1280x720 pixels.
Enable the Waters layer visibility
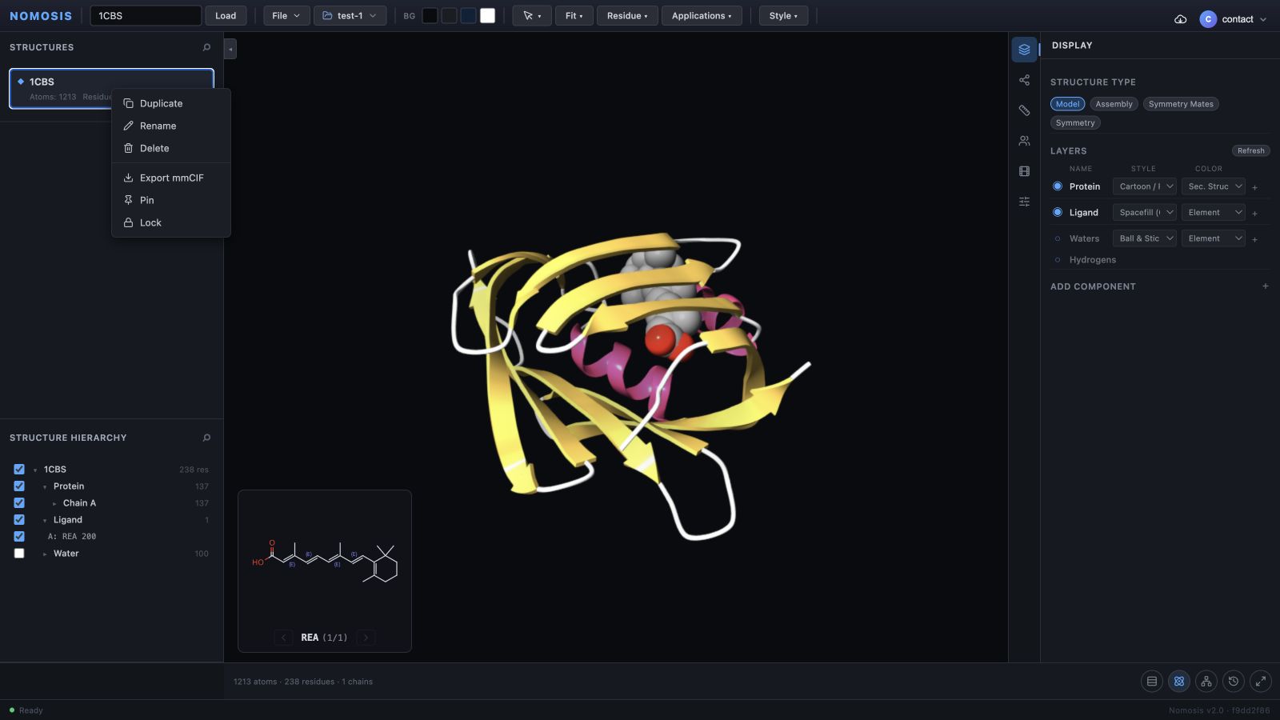(1058, 238)
